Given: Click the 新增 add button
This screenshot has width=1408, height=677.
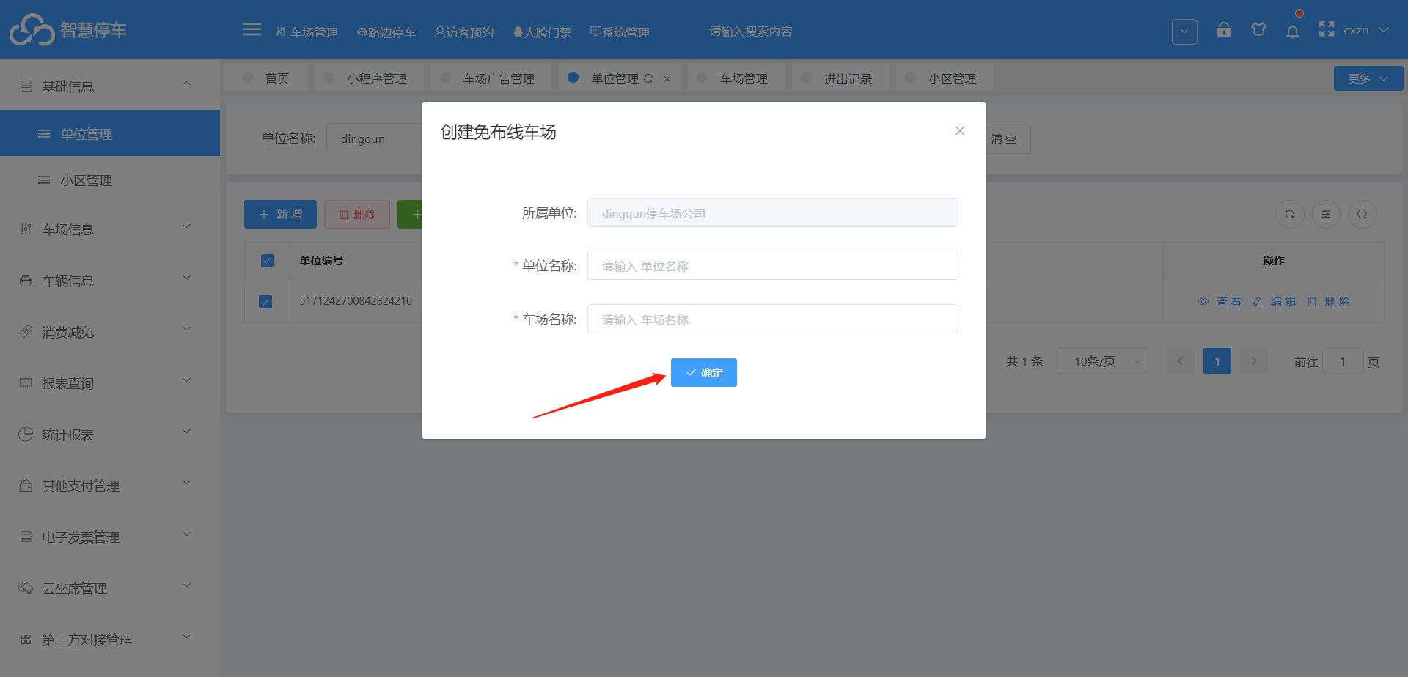Looking at the screenshot, I should pos(280,214).
